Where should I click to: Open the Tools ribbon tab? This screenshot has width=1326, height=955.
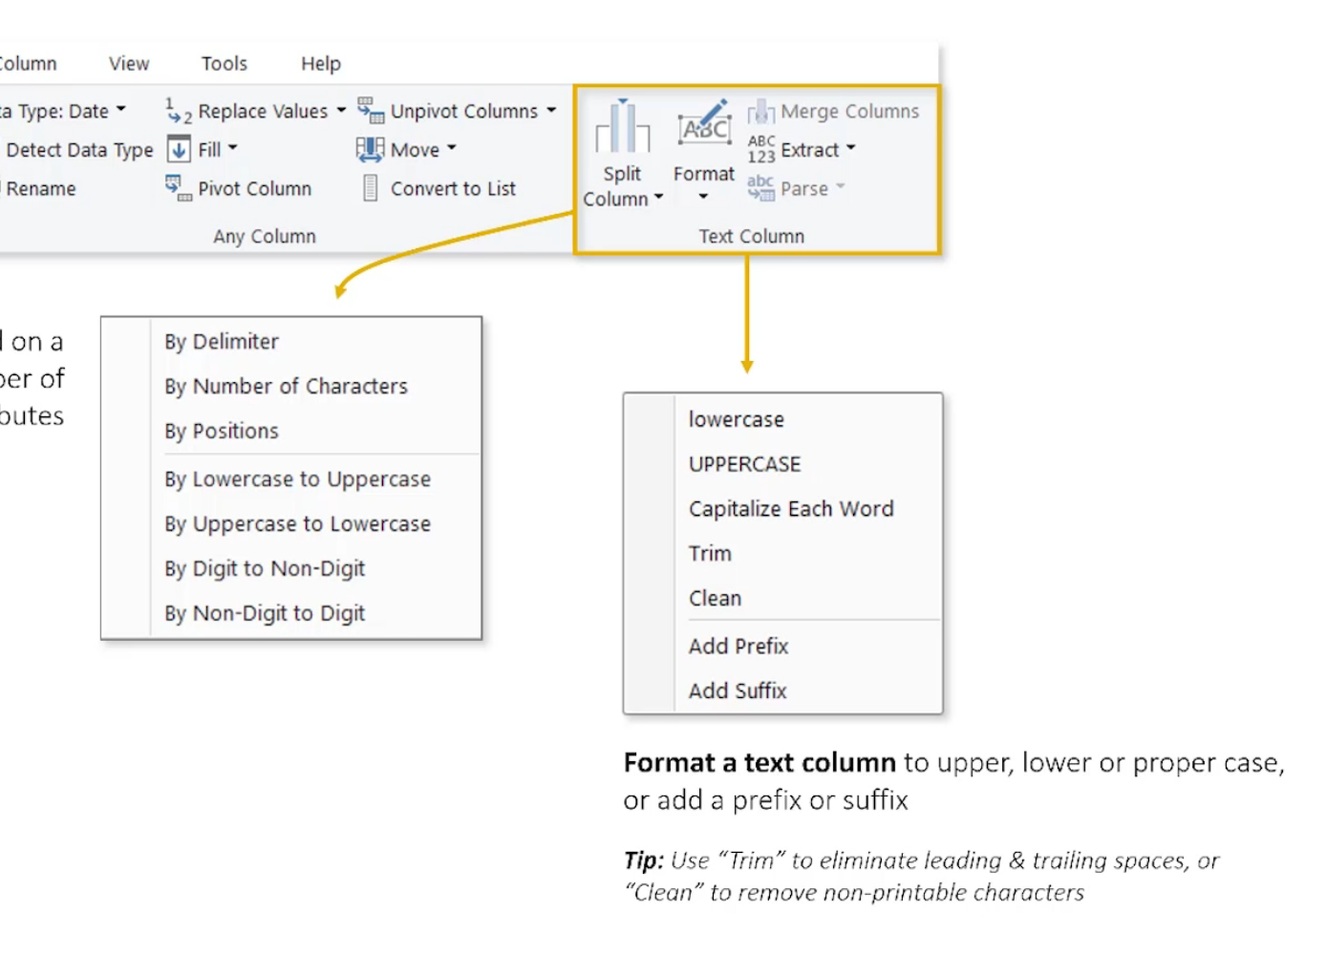pos(224,64)
